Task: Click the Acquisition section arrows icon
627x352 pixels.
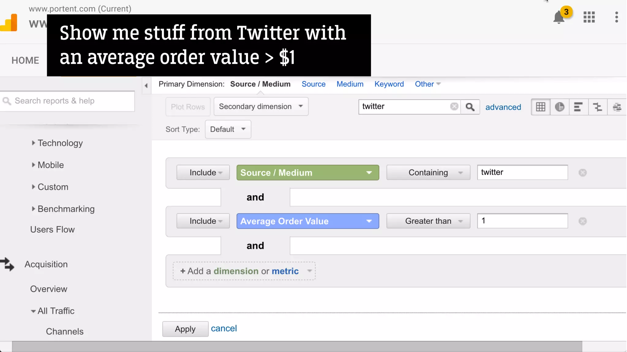Action: click(x=7, y=264)
